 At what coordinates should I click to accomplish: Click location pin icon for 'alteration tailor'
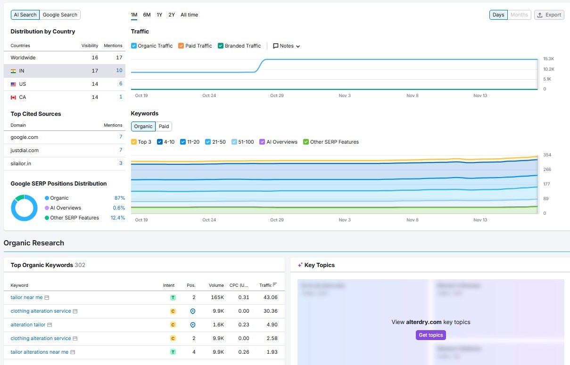pyautogui.click(x=192, y=325)
